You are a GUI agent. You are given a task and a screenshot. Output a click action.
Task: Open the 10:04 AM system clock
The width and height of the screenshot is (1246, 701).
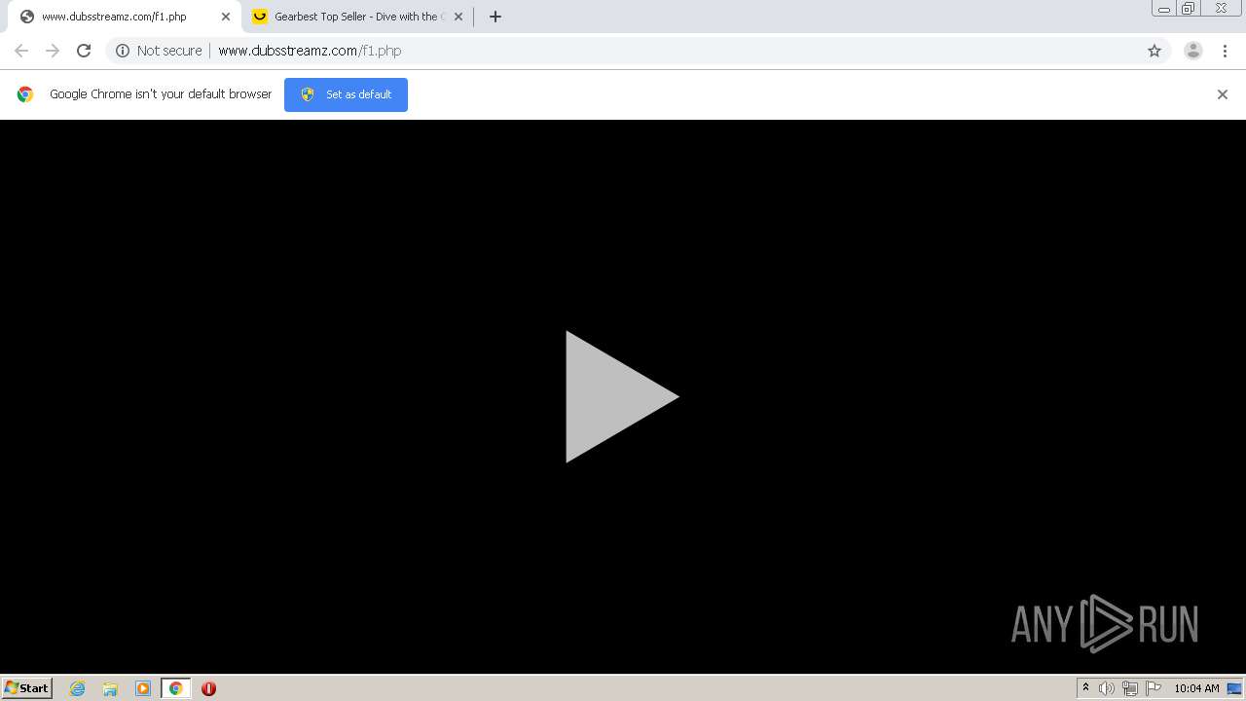1196,688
